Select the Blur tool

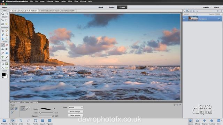2,39
